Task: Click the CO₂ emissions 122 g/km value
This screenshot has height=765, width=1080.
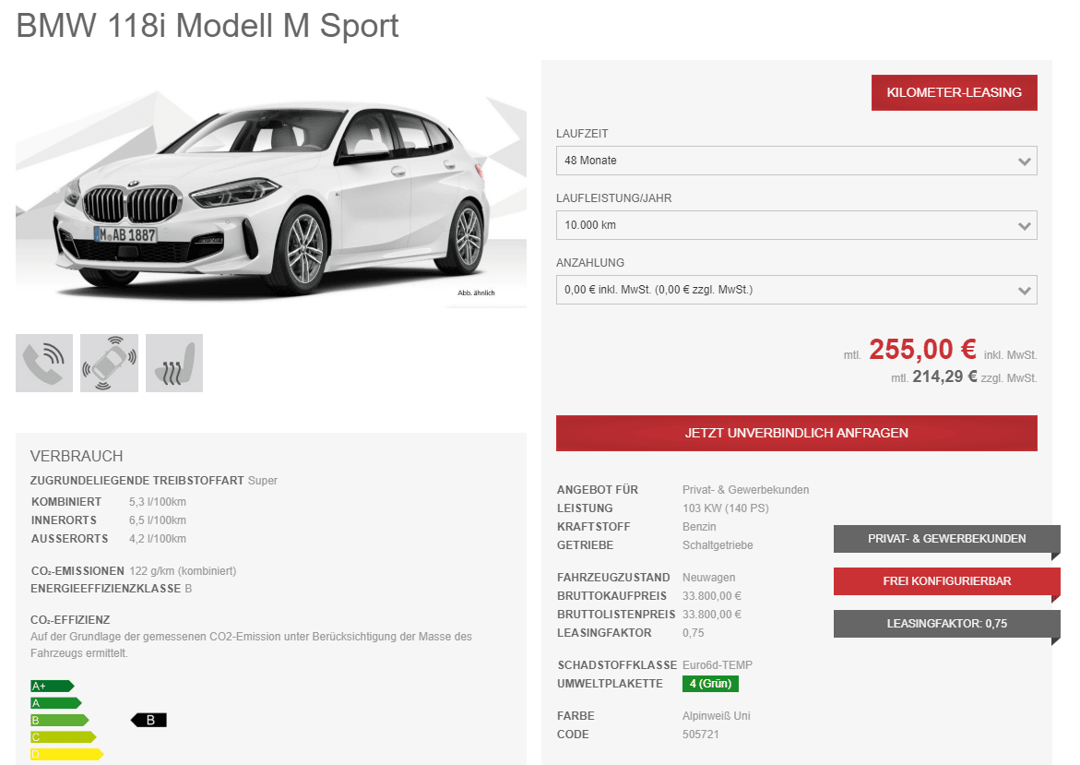Action: pos(183,571)
